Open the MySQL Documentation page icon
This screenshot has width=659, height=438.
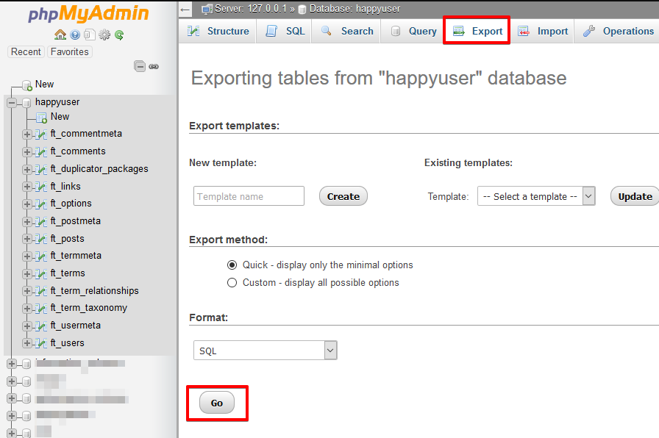(x=89, y=35)
